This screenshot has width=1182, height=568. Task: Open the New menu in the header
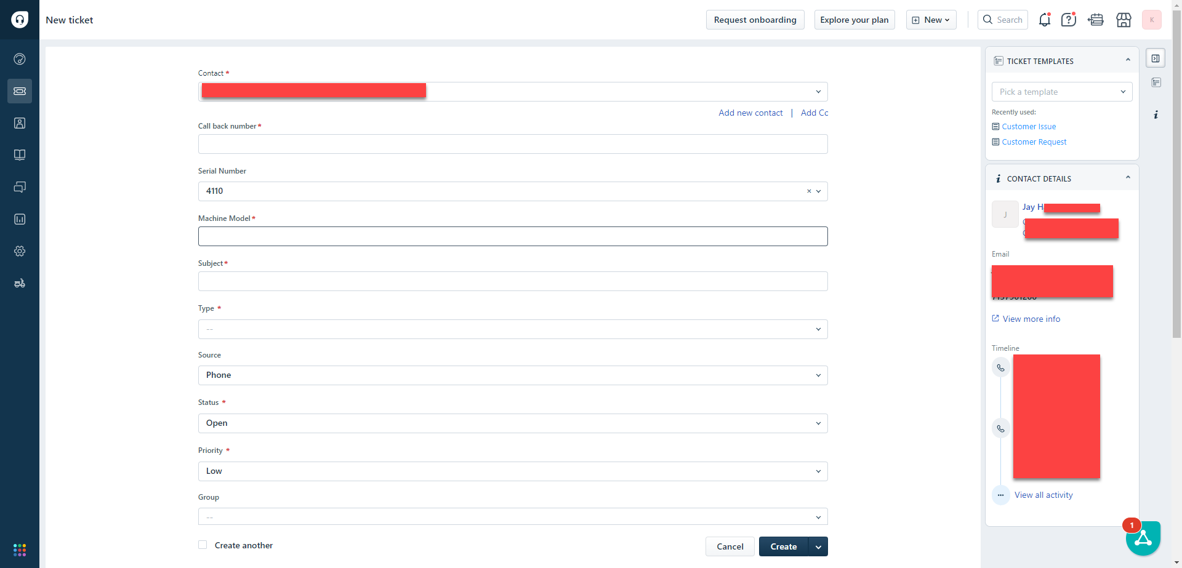(x=930, y=19)
